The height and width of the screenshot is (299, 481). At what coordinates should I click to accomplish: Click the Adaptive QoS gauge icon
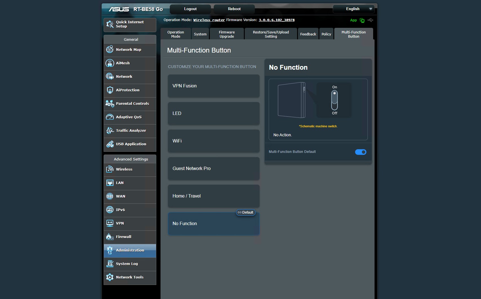pyautogui.click(x=110, y=117)
